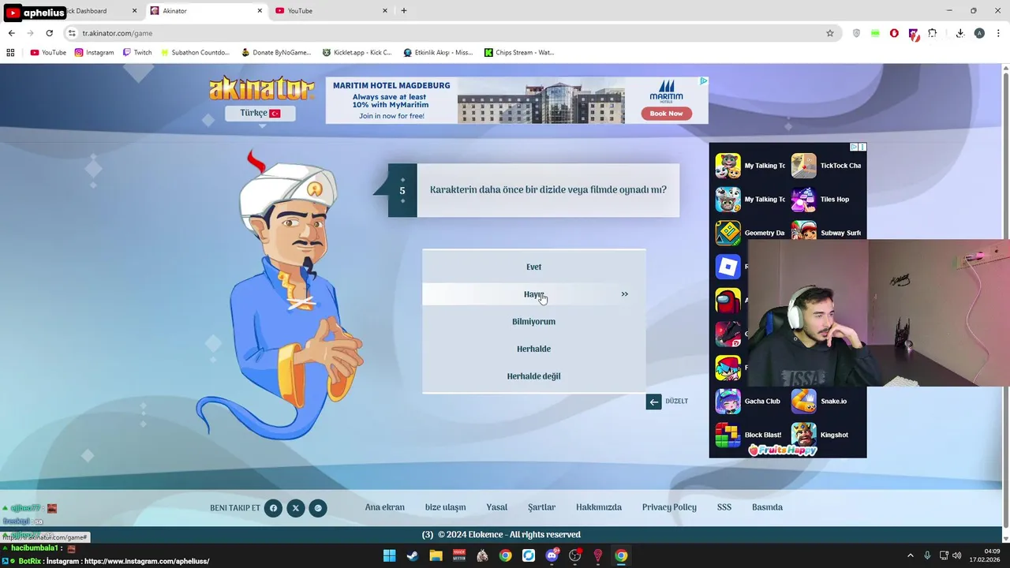Open Donate ByNoGame bookmark

276,53
